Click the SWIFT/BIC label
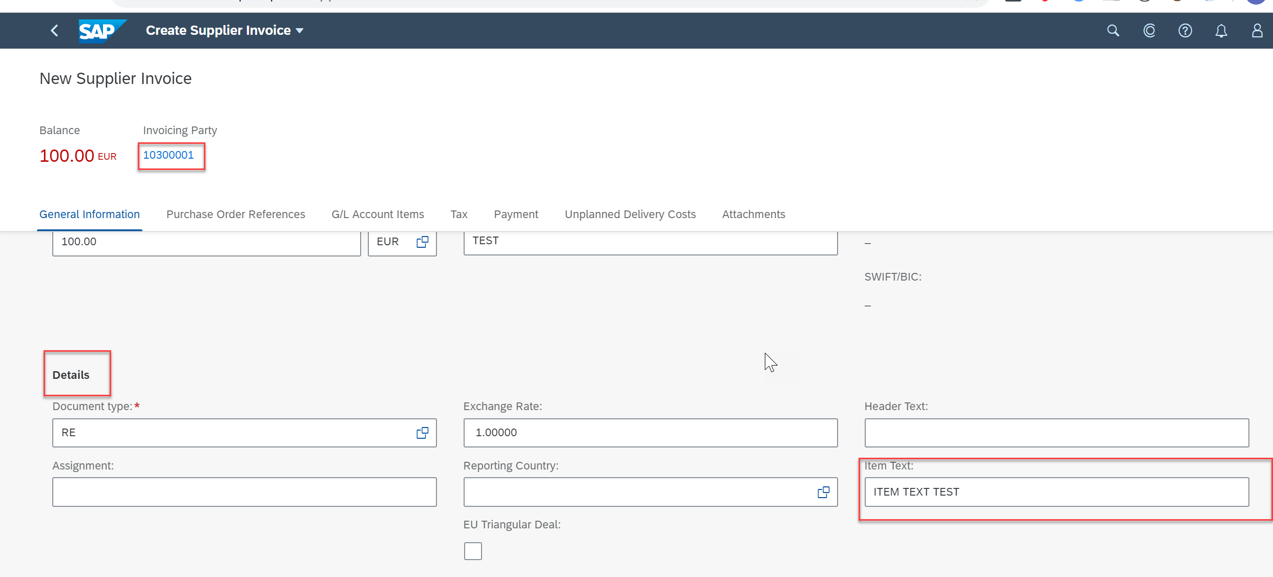The height and width of the screenshot is (577, 1273). [x=893, y=277]
